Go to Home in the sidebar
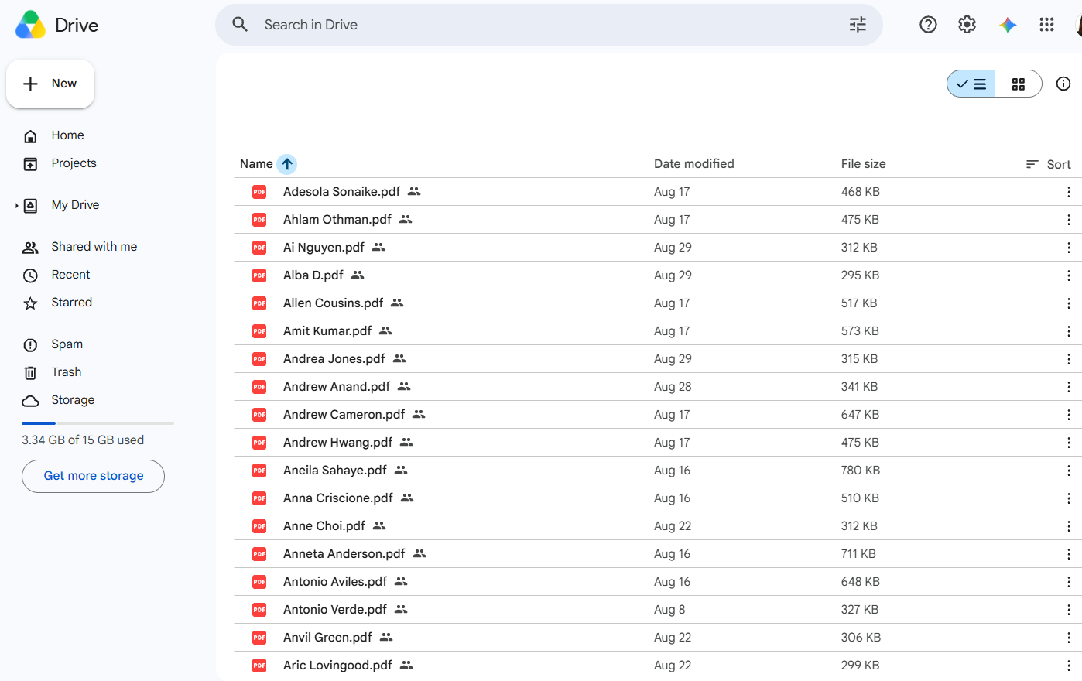This screenshot has height=681, width=1082. [x=67, y=135]
